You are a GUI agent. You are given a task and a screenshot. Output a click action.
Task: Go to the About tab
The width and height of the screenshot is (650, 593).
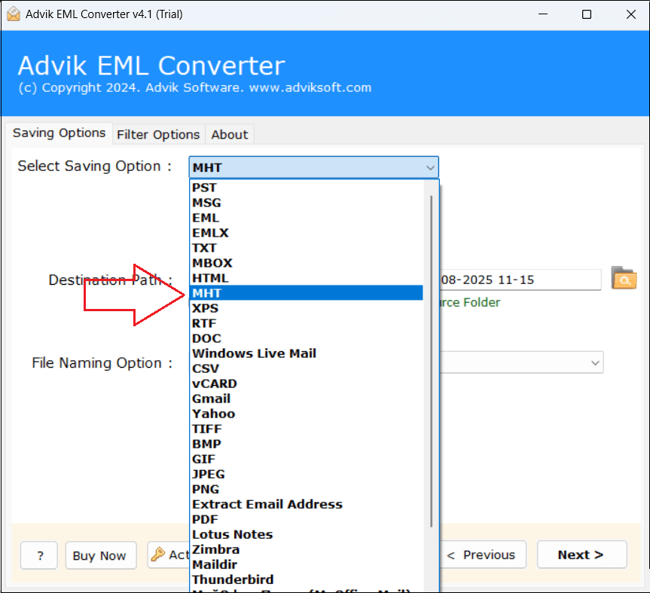click(x=229, y=135)
